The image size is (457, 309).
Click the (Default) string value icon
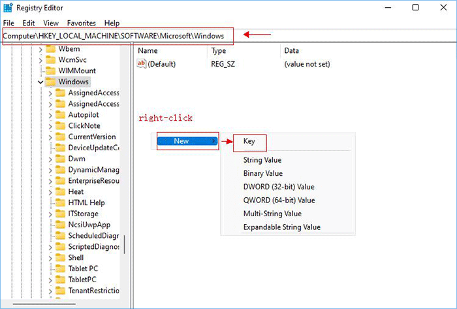tap(142, 64)
